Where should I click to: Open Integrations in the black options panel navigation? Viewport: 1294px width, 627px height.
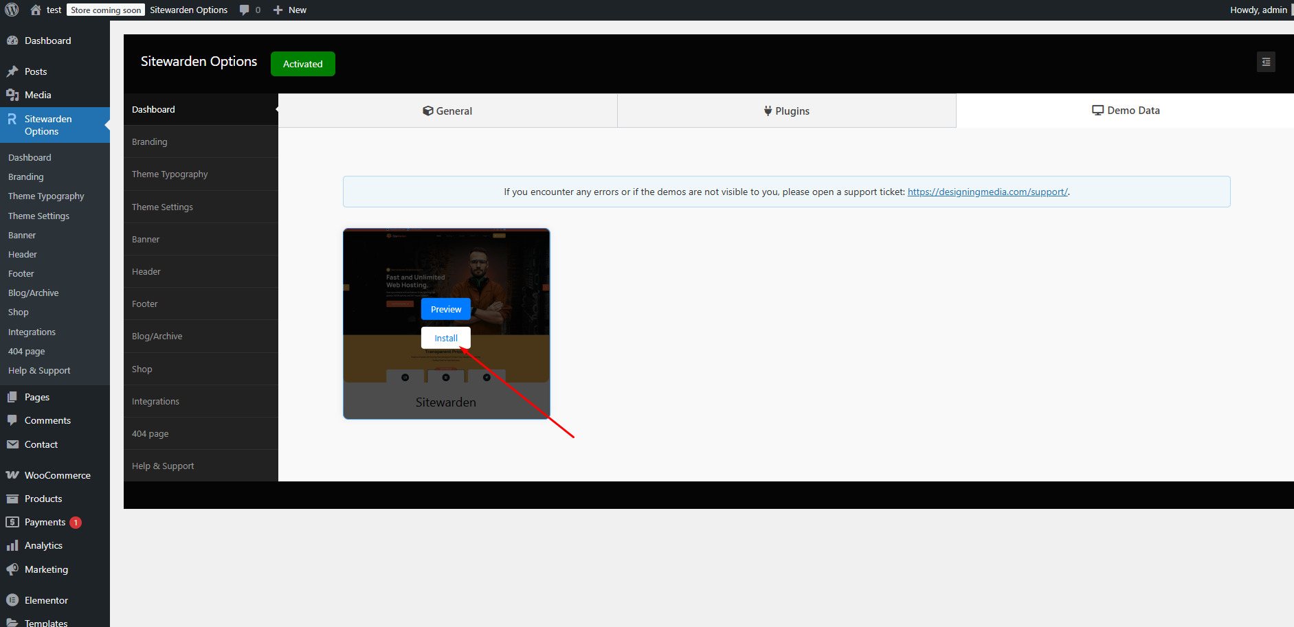pos(201,401)
